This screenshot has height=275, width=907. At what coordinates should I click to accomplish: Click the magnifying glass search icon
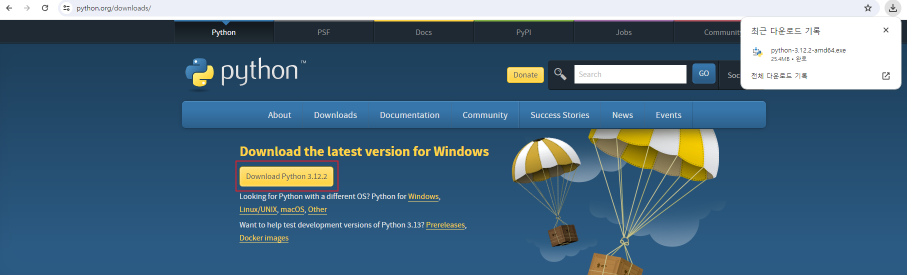pos(560,74)
